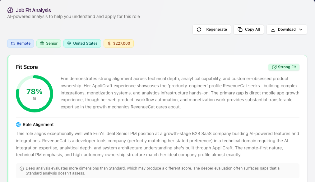Screen dimensions: 315x182
Task: Click the Regenerate button
Action: 212,30
